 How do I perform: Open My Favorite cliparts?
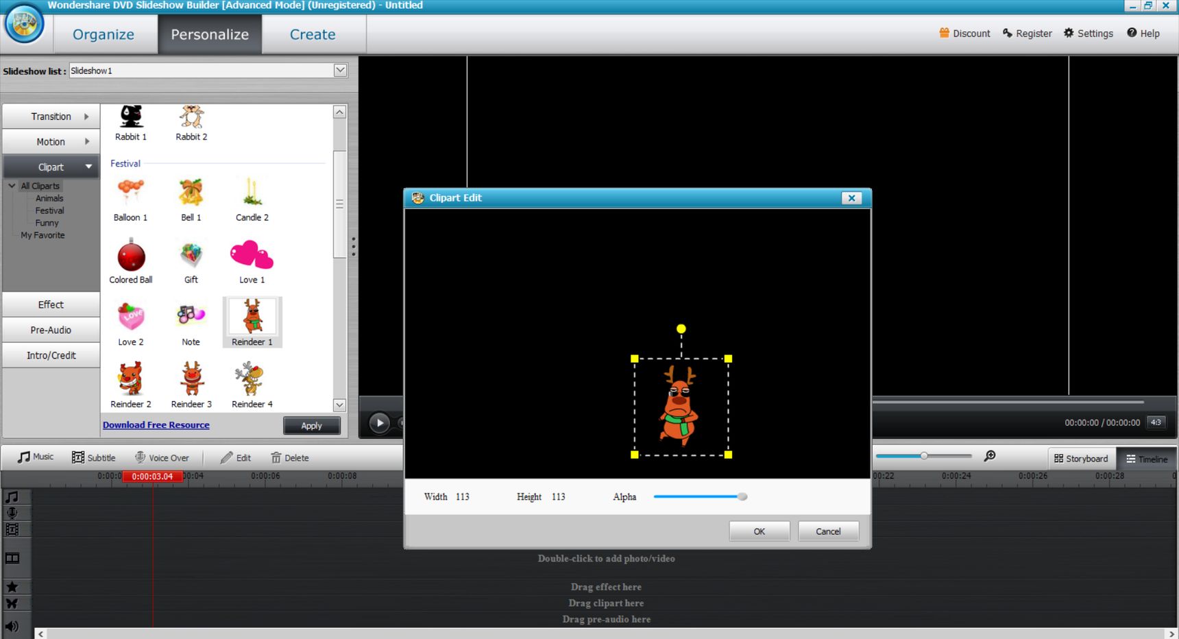point(42,235)
